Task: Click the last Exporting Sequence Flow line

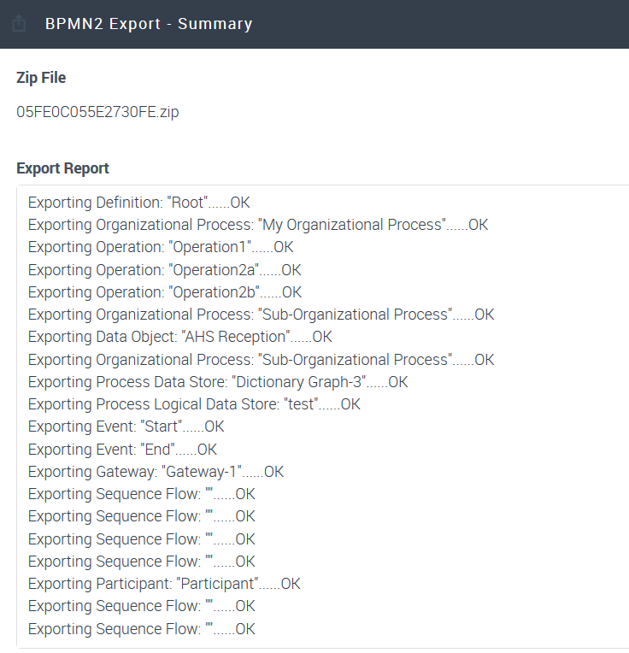Action: click(141, 629)
